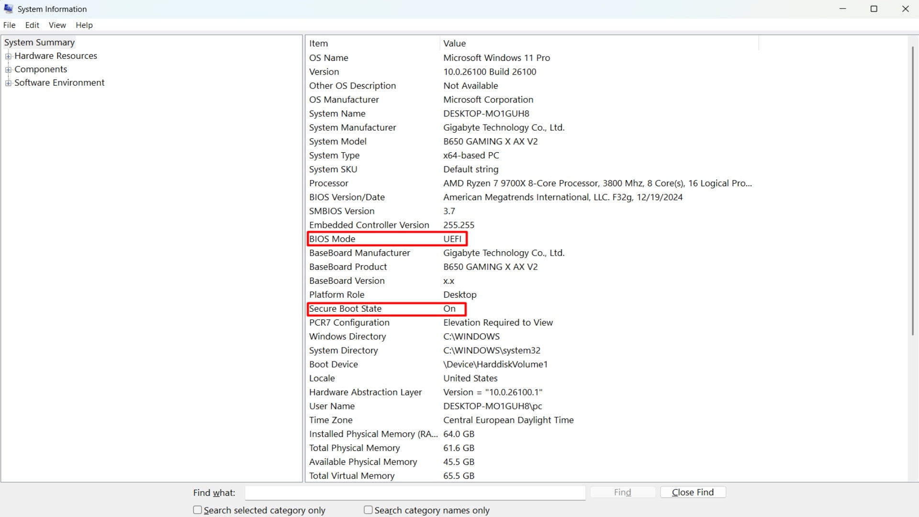Open the Edit menu
This screenshot has height=517, width=919.
(32, 25)
